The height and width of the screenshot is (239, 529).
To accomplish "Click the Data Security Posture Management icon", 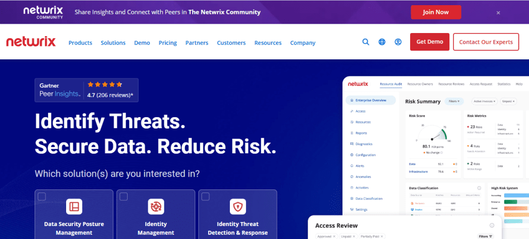I will (x=74, y=206).
